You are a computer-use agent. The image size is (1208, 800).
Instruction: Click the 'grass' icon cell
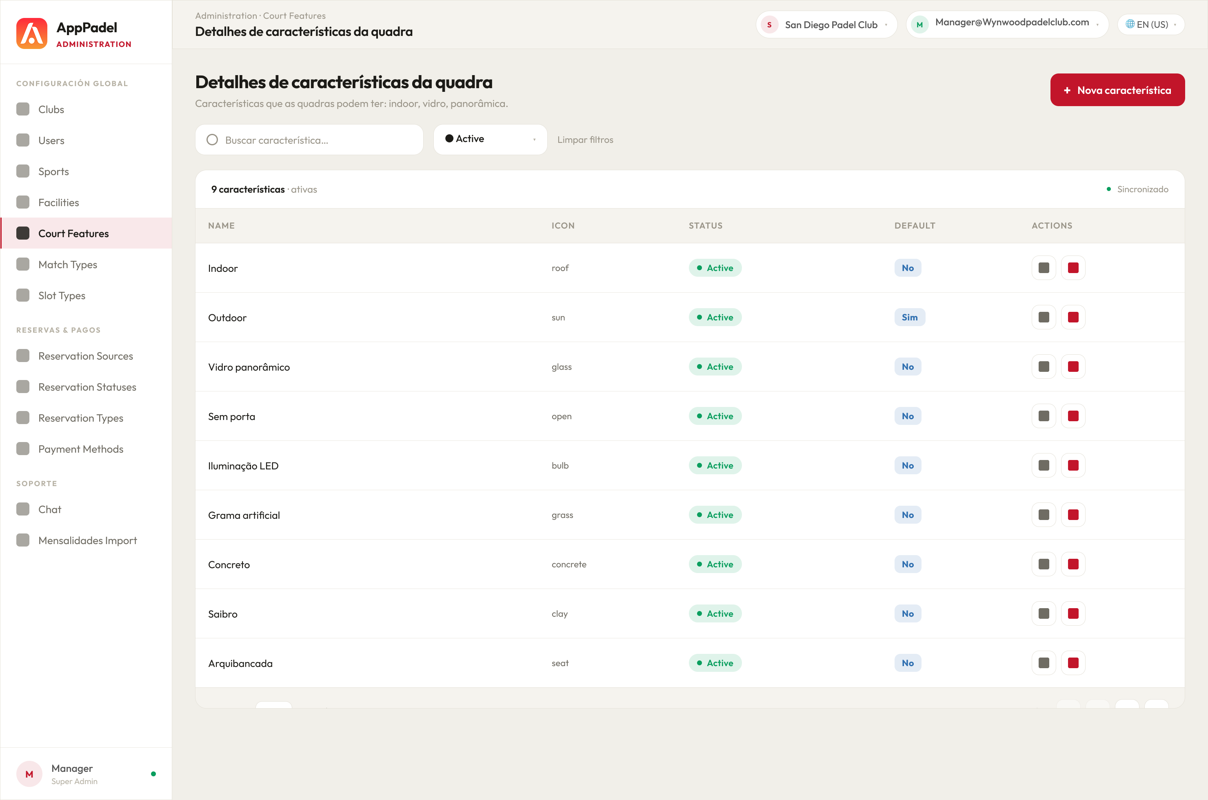click(x=562, y=515)
